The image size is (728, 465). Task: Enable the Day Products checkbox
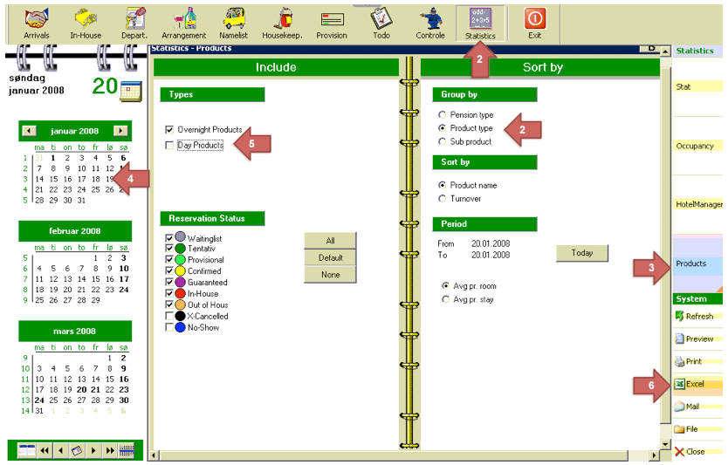point(169,146)
